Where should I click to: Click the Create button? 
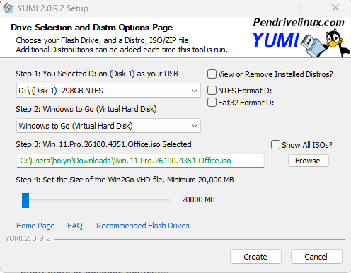(255, 257)
